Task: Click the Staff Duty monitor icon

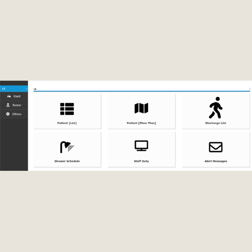Action: click(141, 146)
